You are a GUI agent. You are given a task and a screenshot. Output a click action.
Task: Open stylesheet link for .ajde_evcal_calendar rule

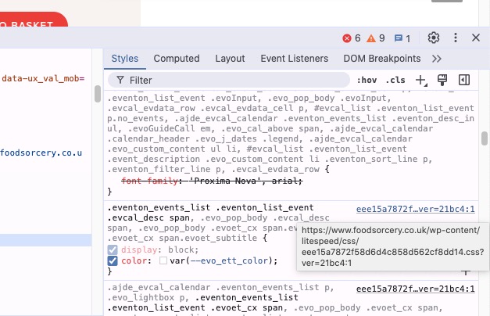click(415, 289)
